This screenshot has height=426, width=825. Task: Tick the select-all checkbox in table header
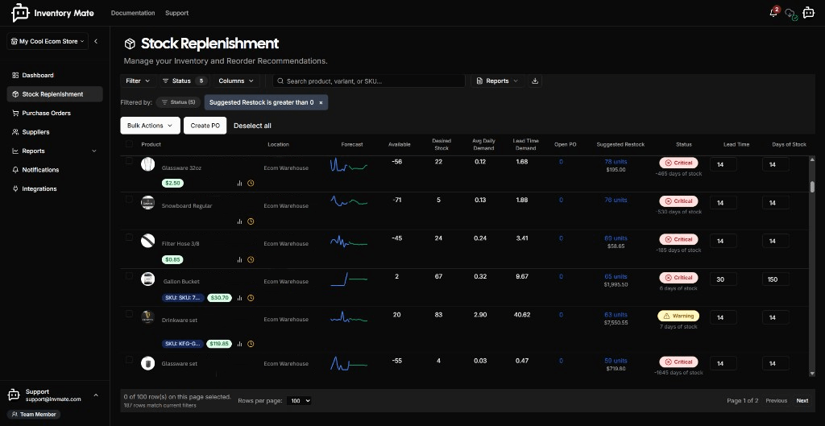click(129, 144)
